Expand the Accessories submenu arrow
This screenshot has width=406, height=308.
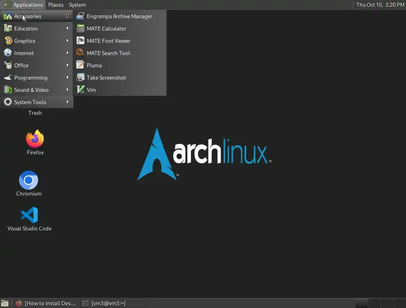(67, 16)
